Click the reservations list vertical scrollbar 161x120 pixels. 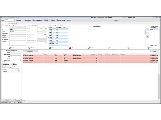[159, 77]
